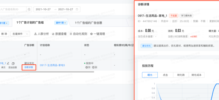Open 人群分析 audience analysis
Screen dimensions: 219x100
click(x=42, y=34)
